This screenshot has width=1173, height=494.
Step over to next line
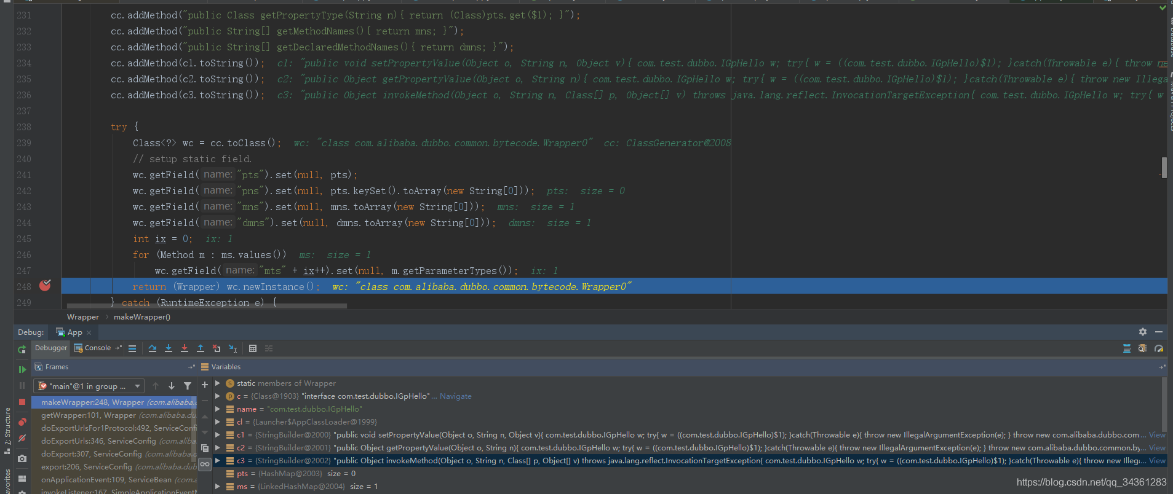pyautogui.click(x=153, y=348)
